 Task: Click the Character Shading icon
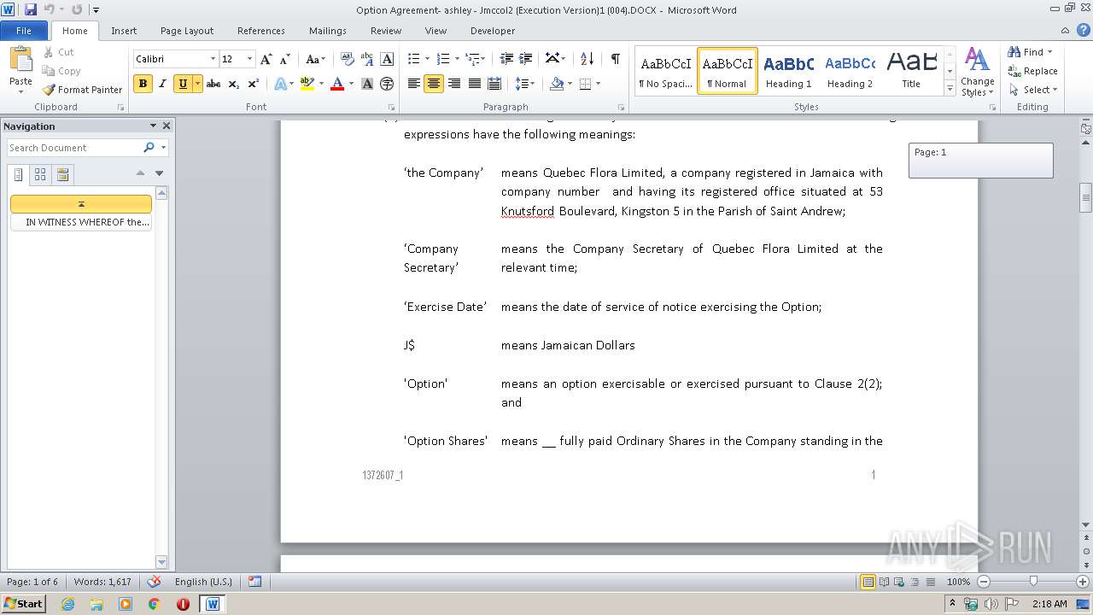(x=367, y=84)
